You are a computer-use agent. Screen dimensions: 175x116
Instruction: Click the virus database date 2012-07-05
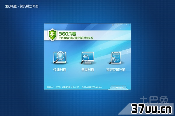pos(71,87)
